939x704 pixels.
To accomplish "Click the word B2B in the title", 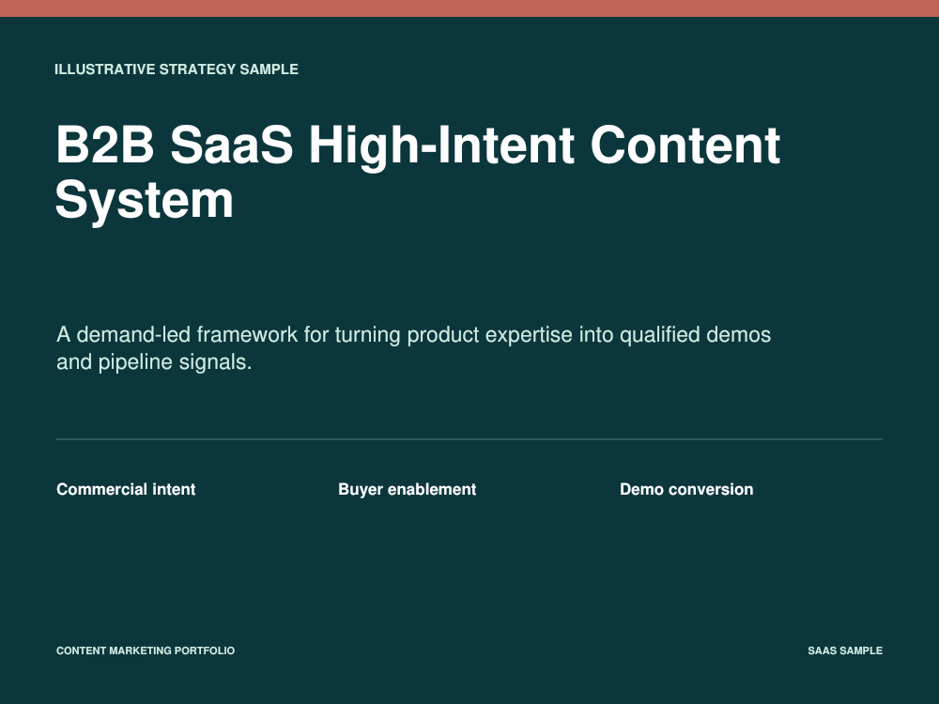I will (105, 145).
